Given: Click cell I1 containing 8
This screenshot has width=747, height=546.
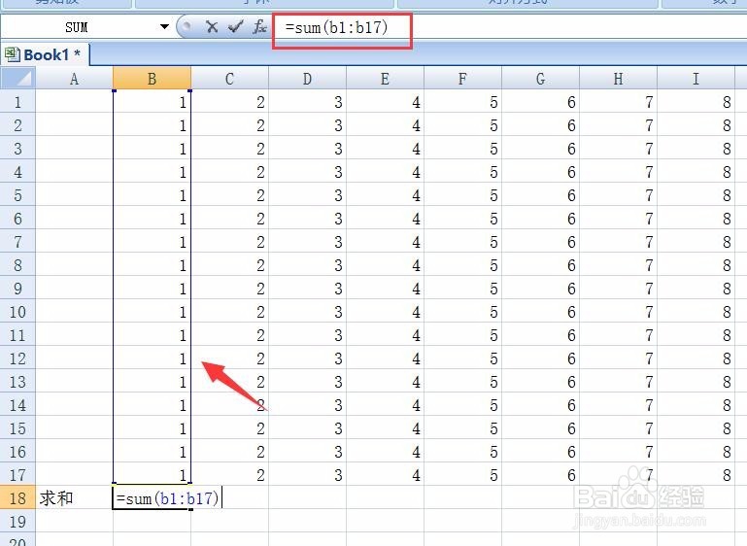Looking at the screenshot, I should tap(696, 101).
